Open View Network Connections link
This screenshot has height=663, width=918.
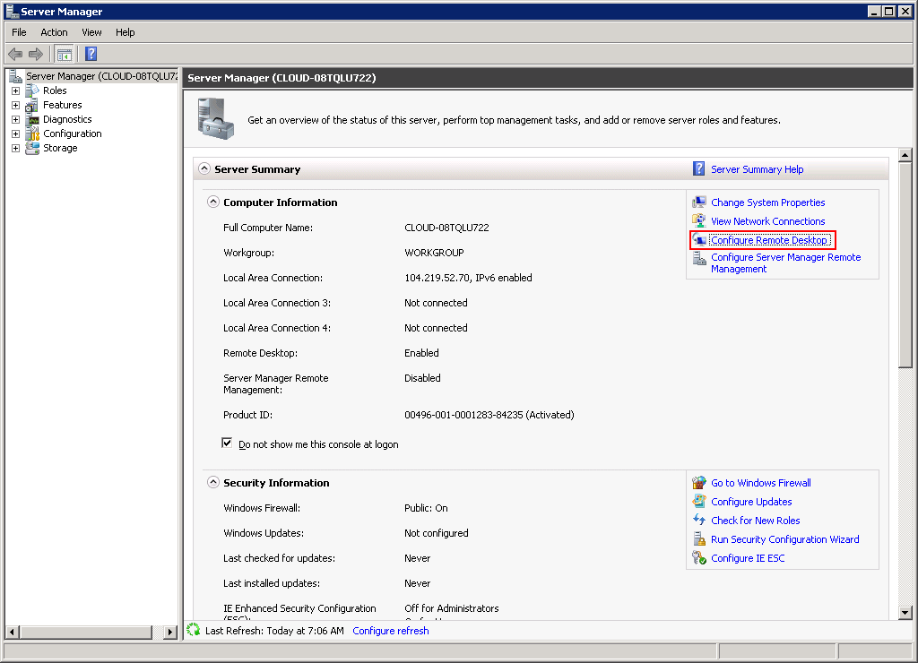point(767,221)
